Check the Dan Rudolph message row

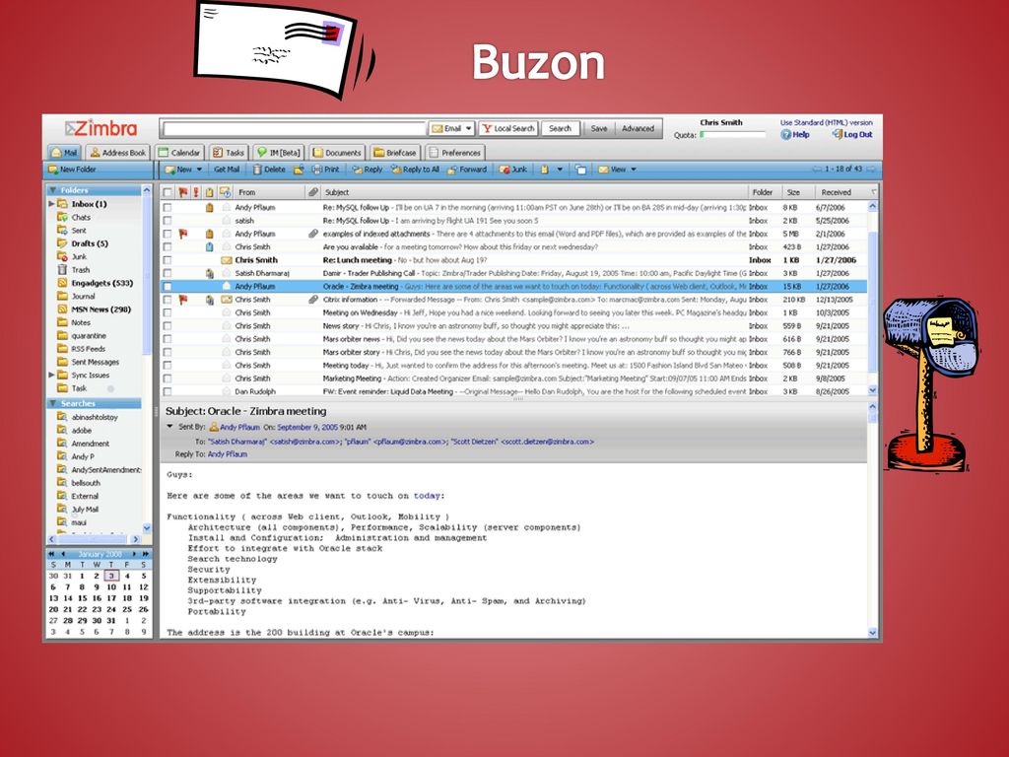pos(168,391)
